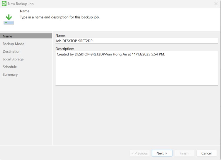Select the Name step in the sidebar
The height and width of the screenshot is (160, 221).
[x=8, y=36]
